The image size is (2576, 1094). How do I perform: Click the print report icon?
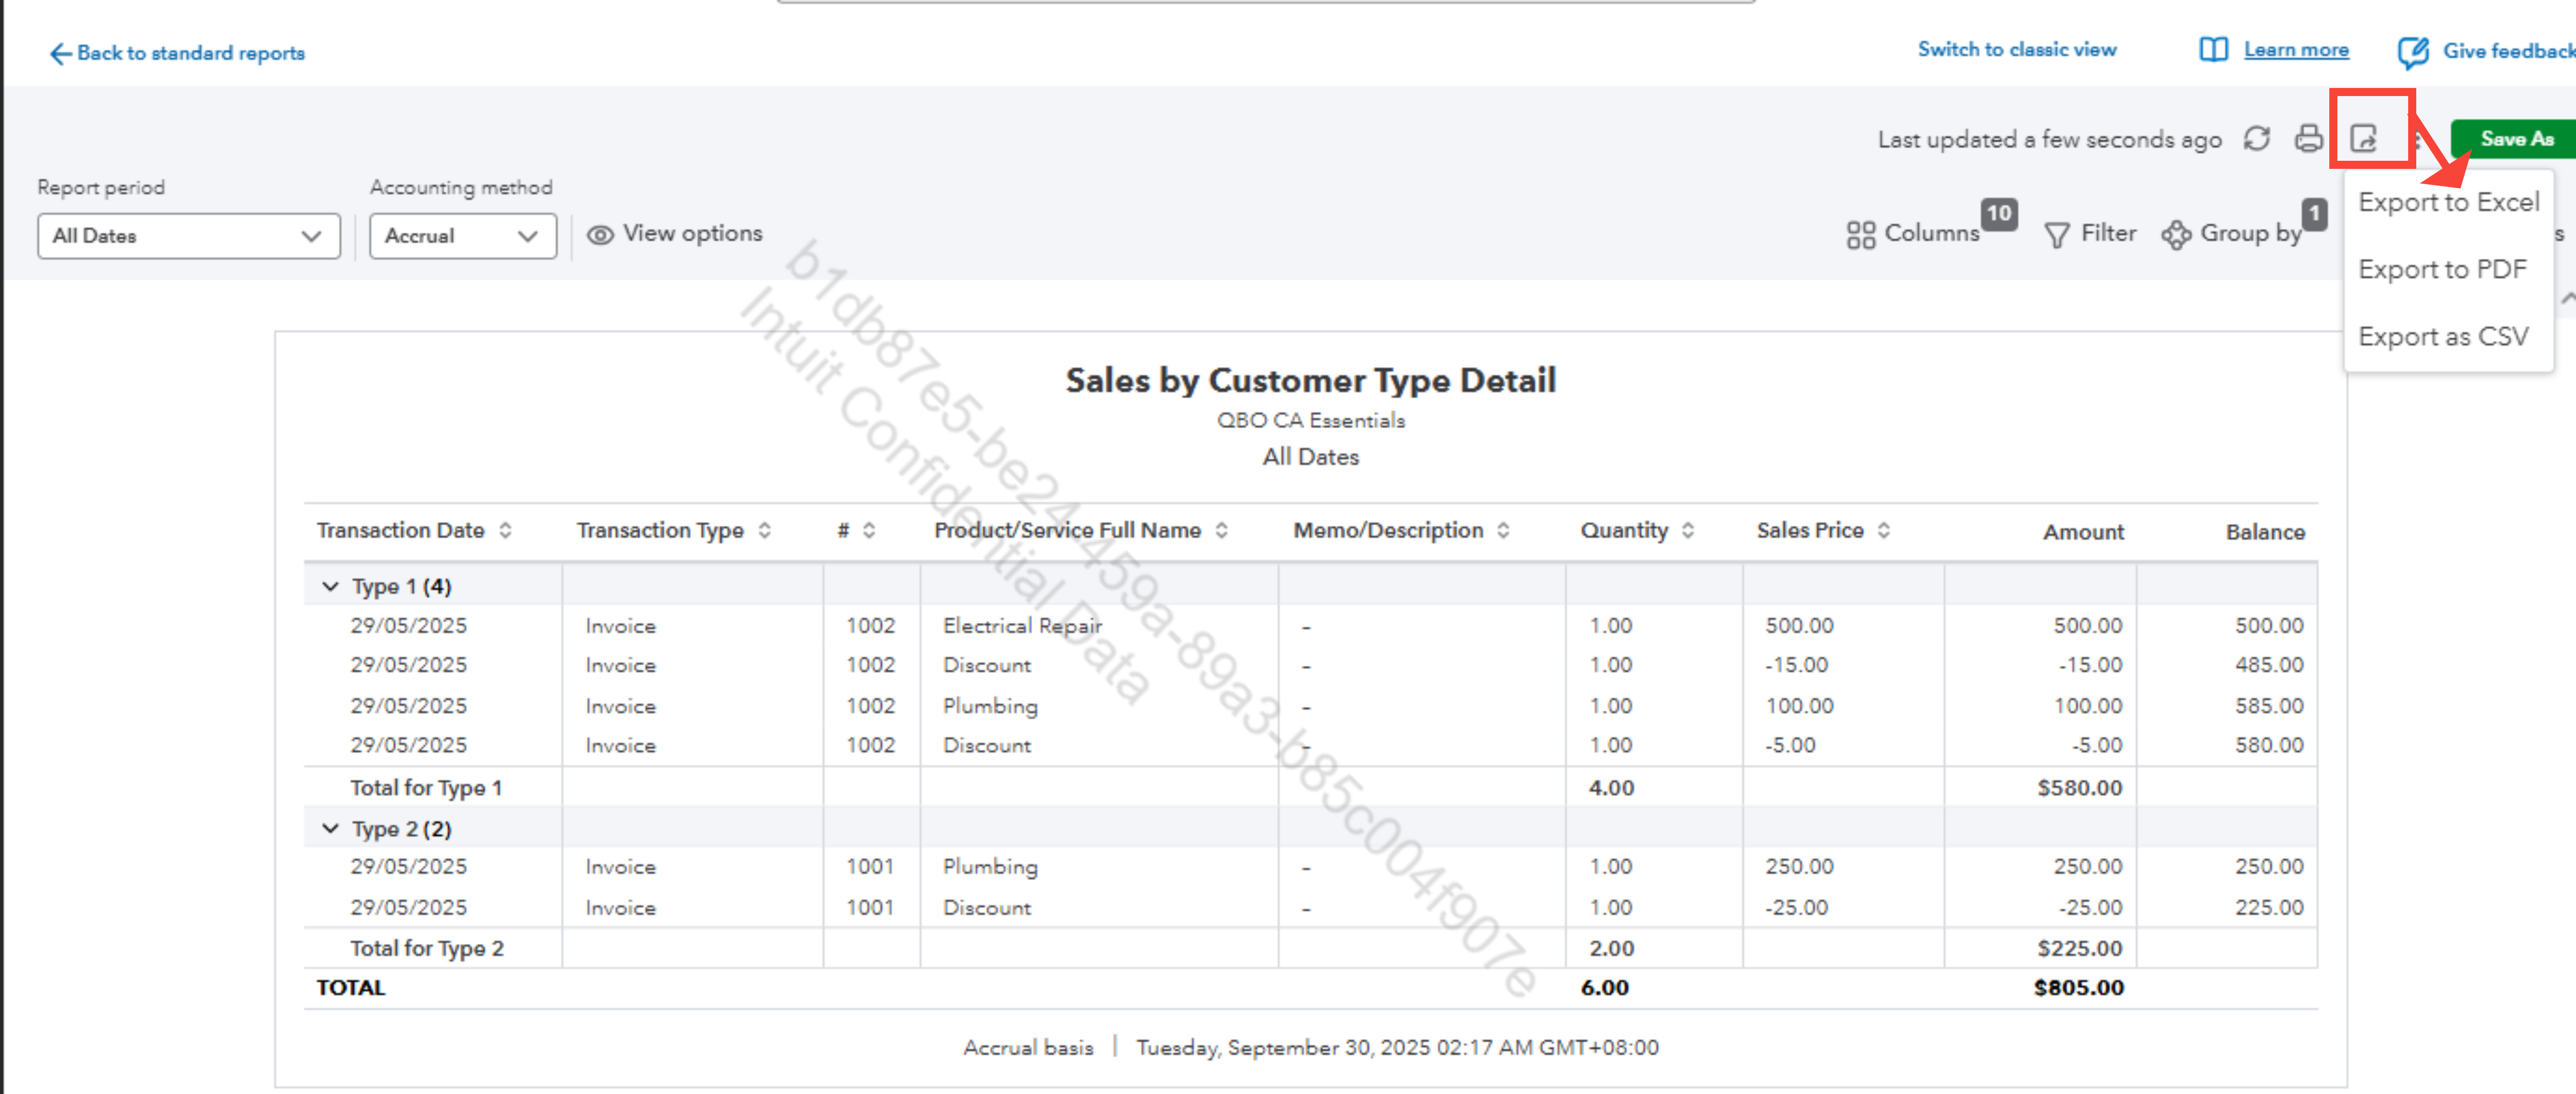[2308, 139]
